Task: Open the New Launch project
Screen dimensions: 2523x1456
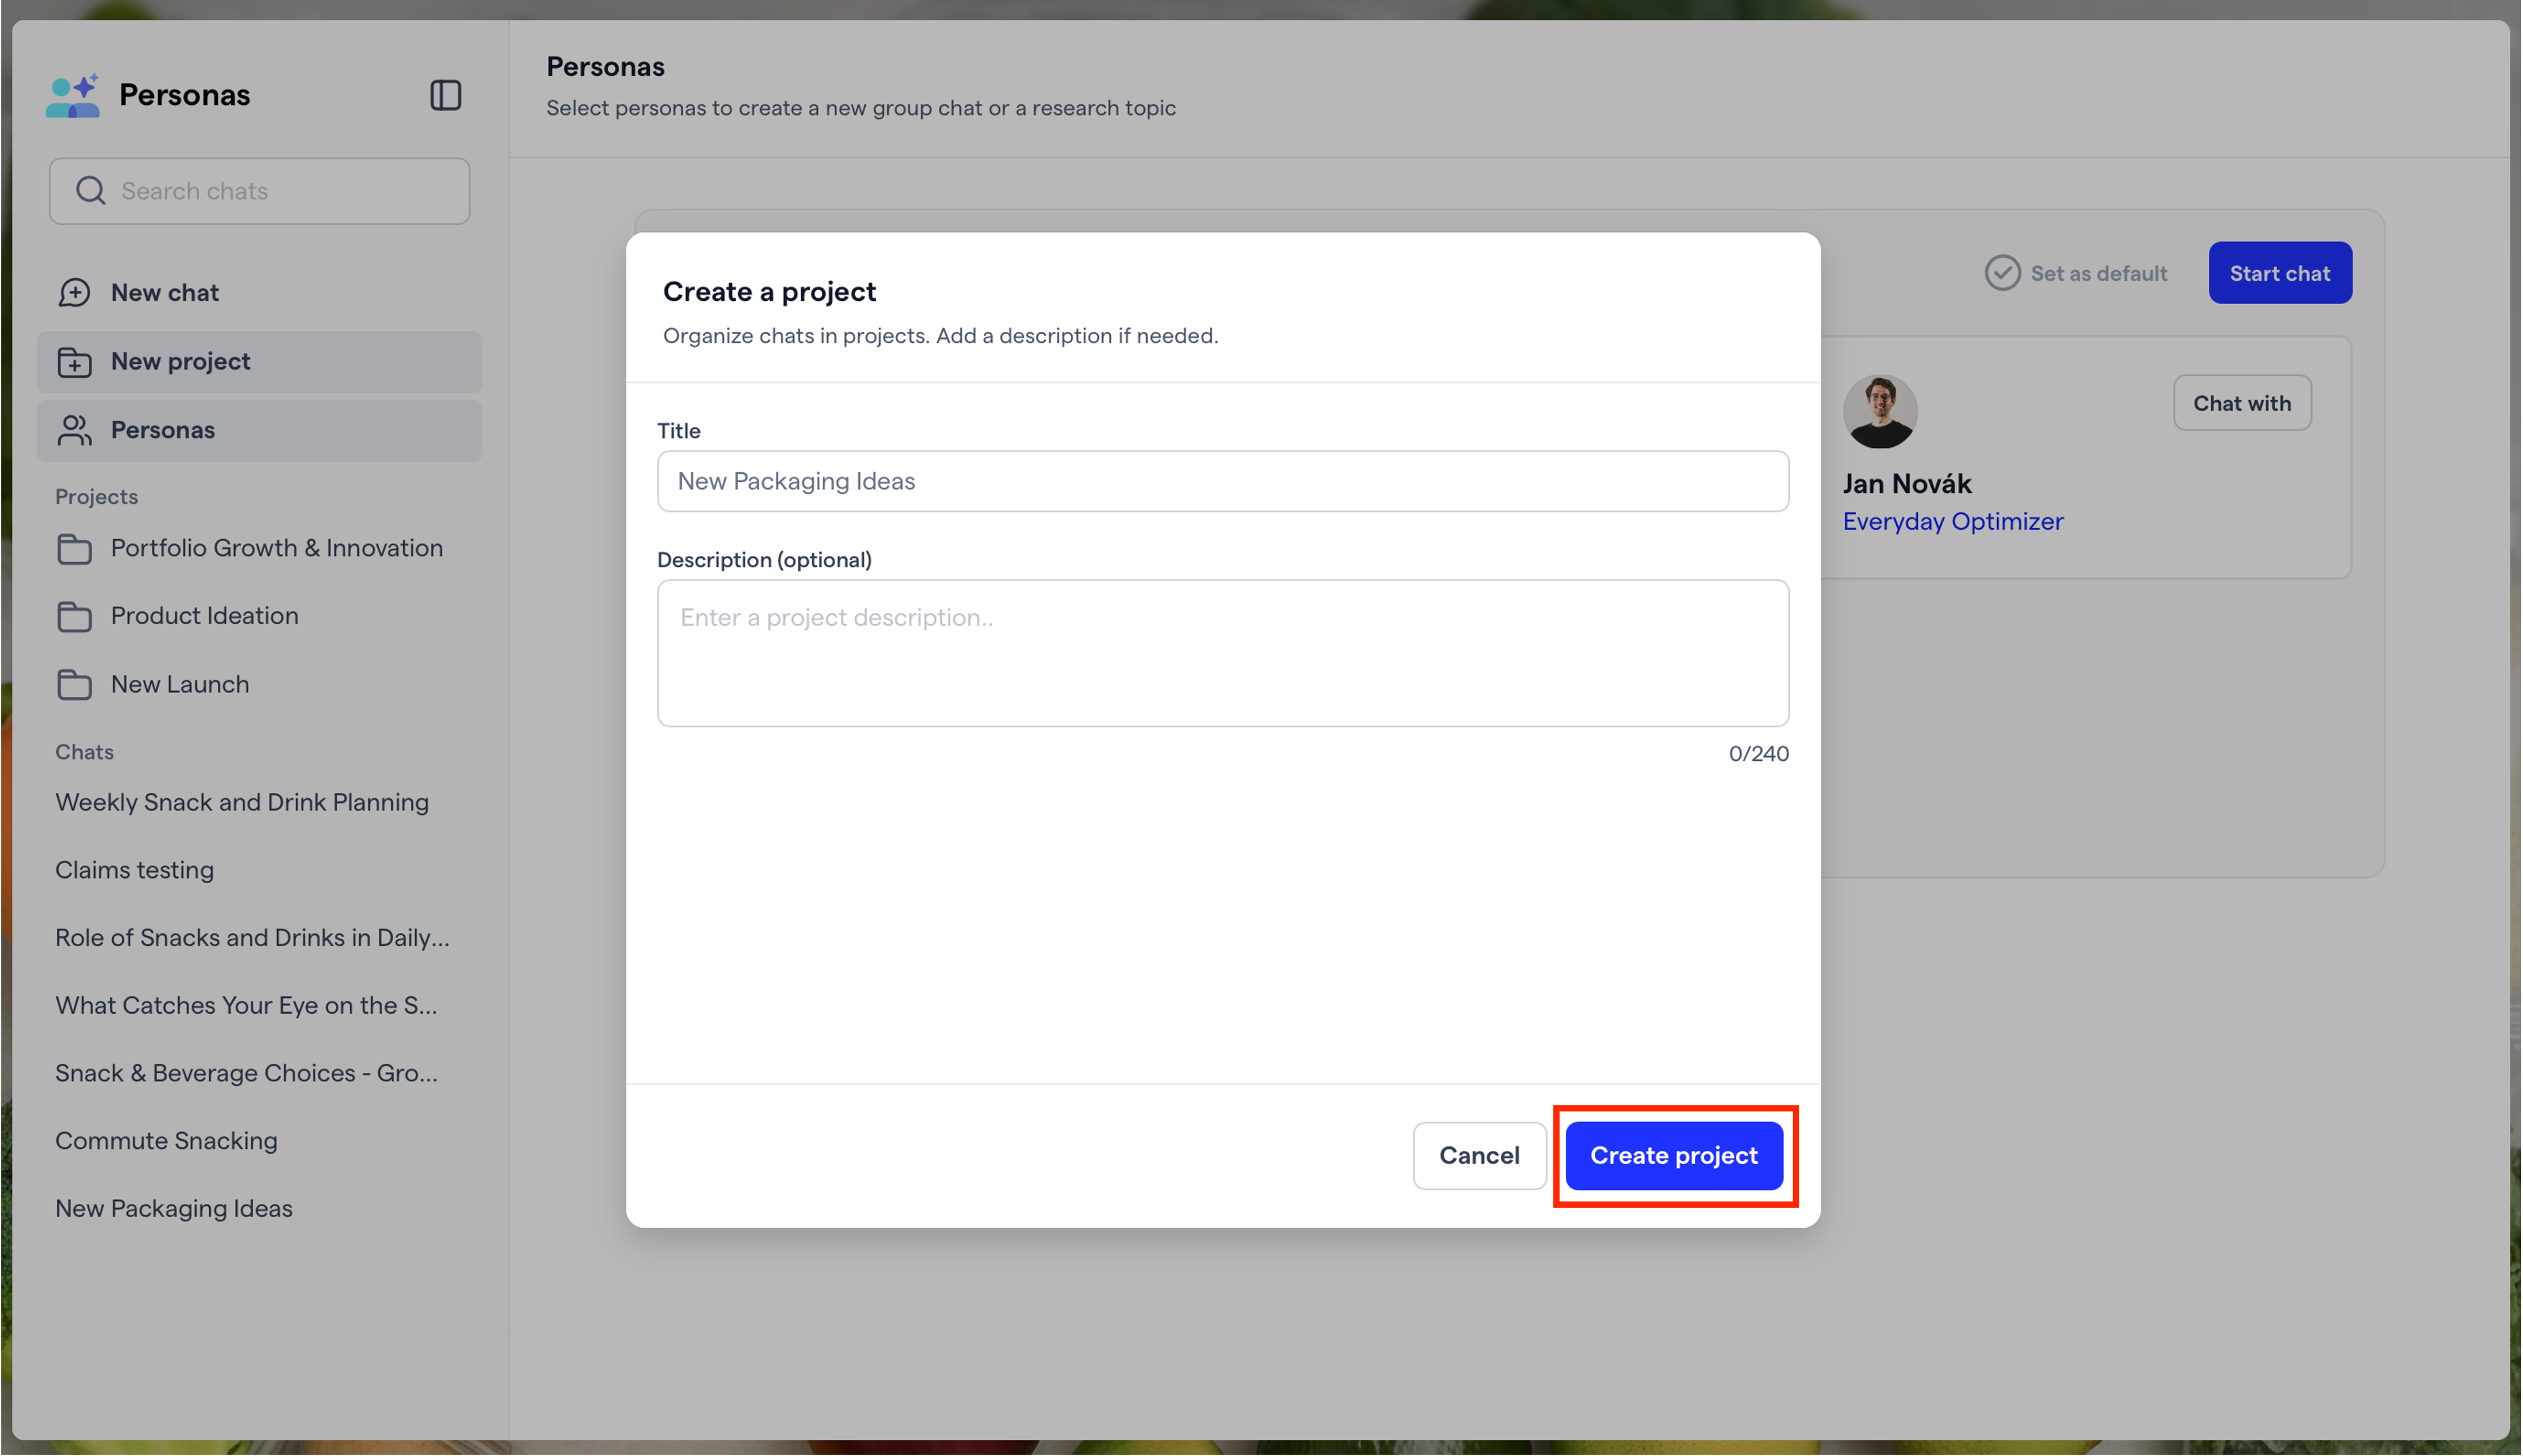Action: pos(179,685)
